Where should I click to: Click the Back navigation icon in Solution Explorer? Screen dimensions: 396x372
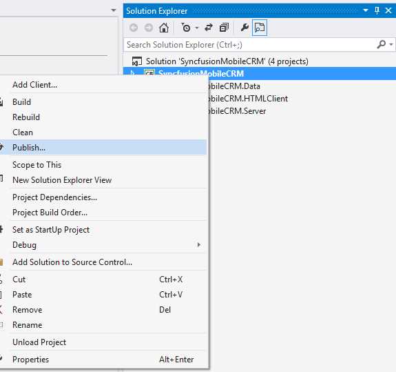[x=134, y=28]
